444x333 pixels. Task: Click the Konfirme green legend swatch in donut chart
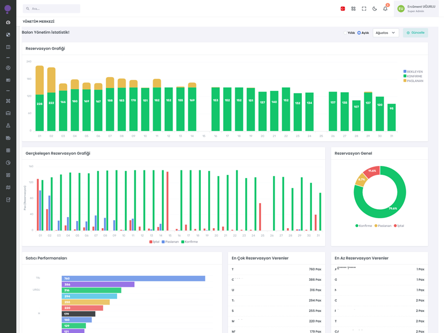[357, 226]
